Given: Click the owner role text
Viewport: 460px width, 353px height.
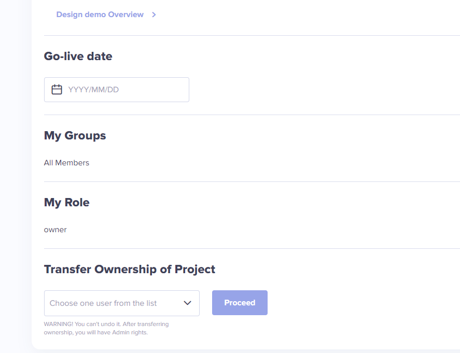Looking at the screenshot, I should pos(55,230).
